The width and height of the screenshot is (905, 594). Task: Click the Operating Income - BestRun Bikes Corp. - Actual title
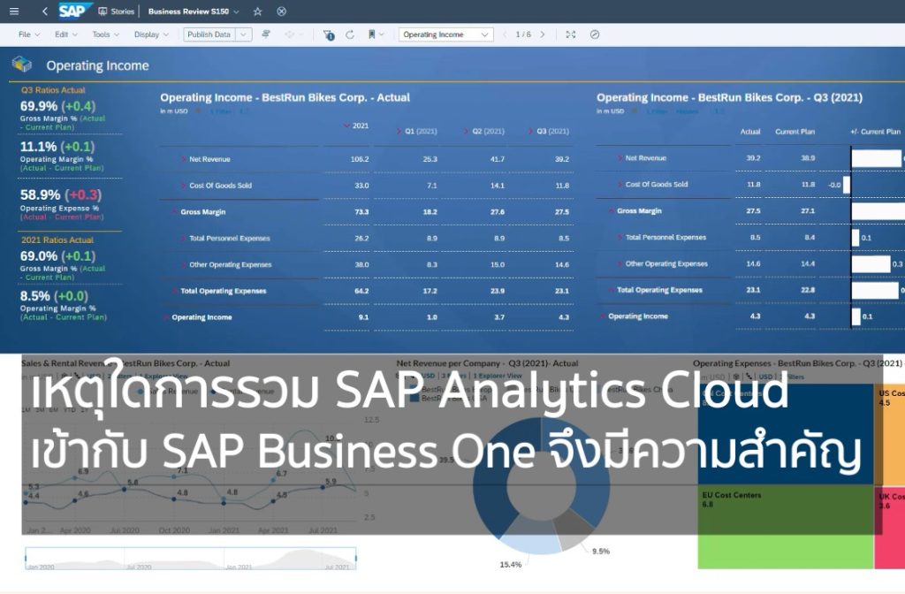285,97
